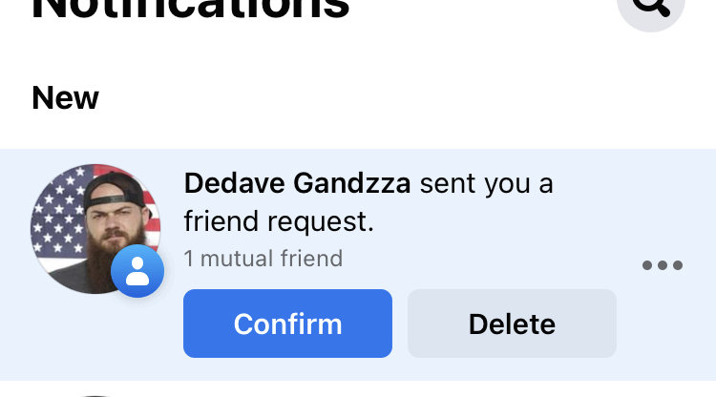The height and width of the screenshot is (397, 716).
Task: Click the bold name Dedave Gandzza
Action: [297, 183]
